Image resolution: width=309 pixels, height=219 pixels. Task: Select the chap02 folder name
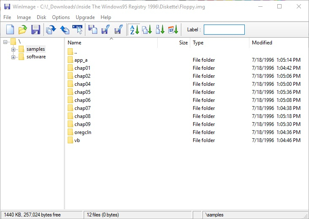82,76
